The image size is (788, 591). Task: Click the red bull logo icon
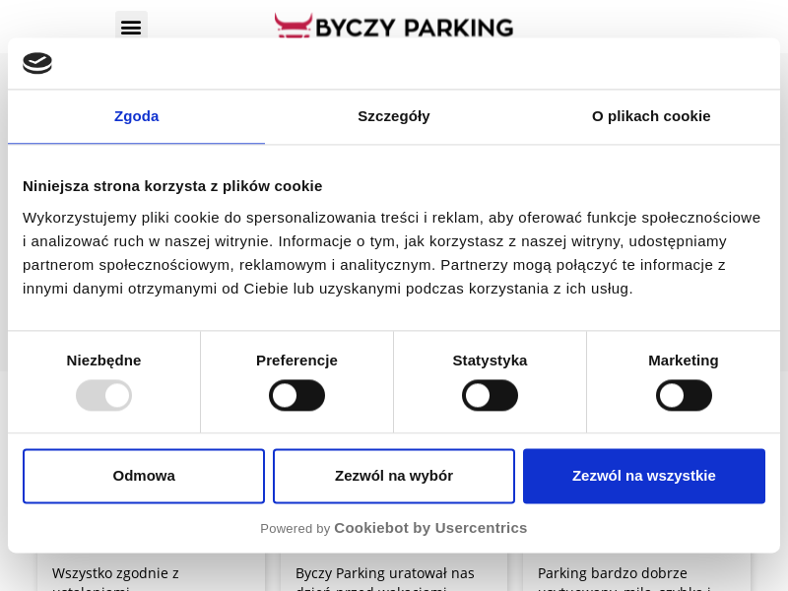pyautogui.click(x=293, y=27)
